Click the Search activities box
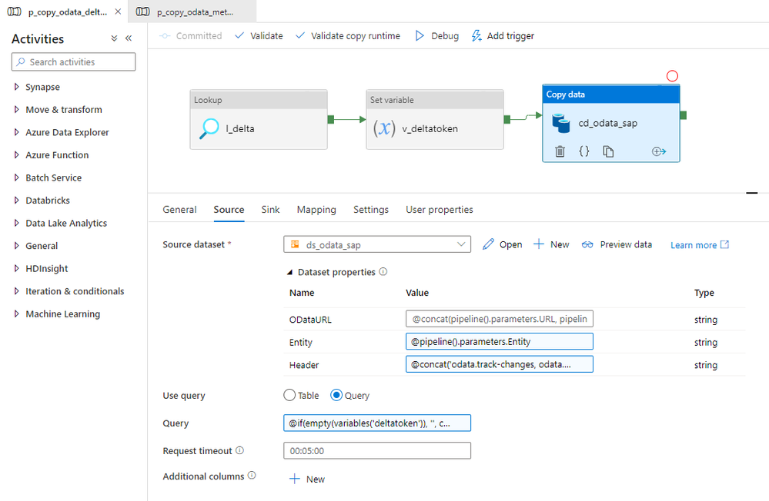 click(x=74, y=61)
